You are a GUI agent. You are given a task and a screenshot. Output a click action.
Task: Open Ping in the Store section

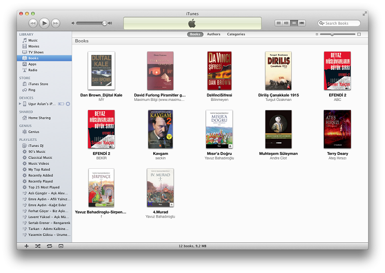[x=32, y=90]
